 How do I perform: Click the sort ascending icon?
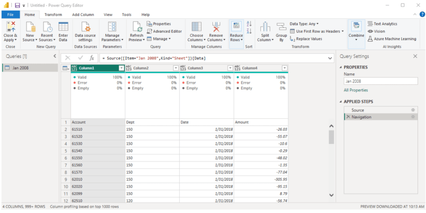point(249,24)
